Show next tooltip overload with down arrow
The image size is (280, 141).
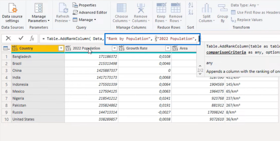pos(200,74)
